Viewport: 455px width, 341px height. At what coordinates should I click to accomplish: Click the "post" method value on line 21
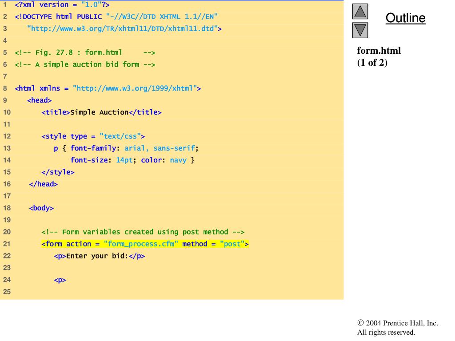[232, 244]
